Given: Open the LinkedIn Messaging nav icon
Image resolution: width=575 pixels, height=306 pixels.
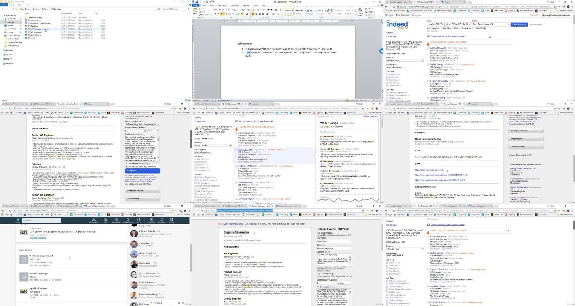Looking at the screenshot, I should click(116, 220).
